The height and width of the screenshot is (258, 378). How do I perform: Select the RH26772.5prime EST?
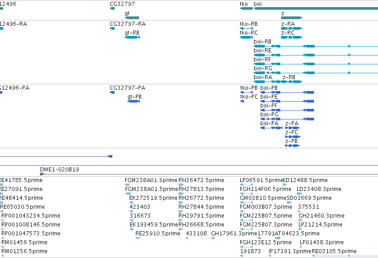(181, 202)
